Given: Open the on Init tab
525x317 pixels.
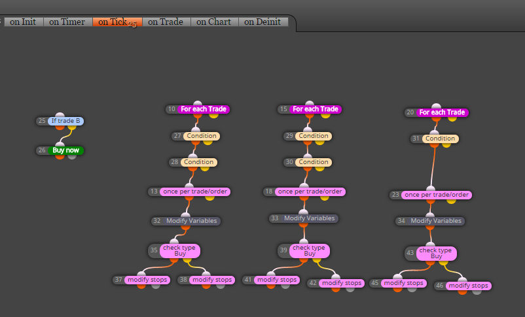Looking at the screenshot, I should (x=24, y=22).
